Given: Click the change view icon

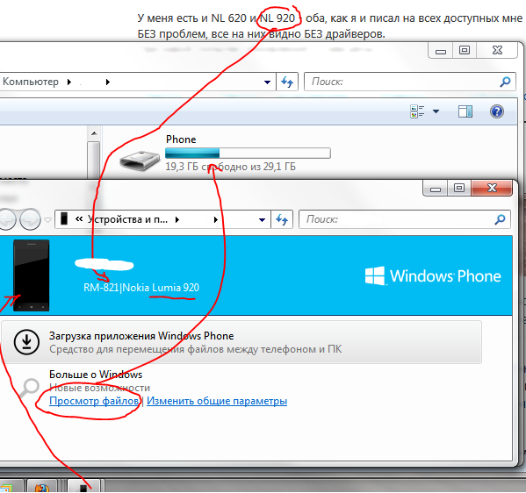Looking at the screenshot, I should click(x=417, y=111).
